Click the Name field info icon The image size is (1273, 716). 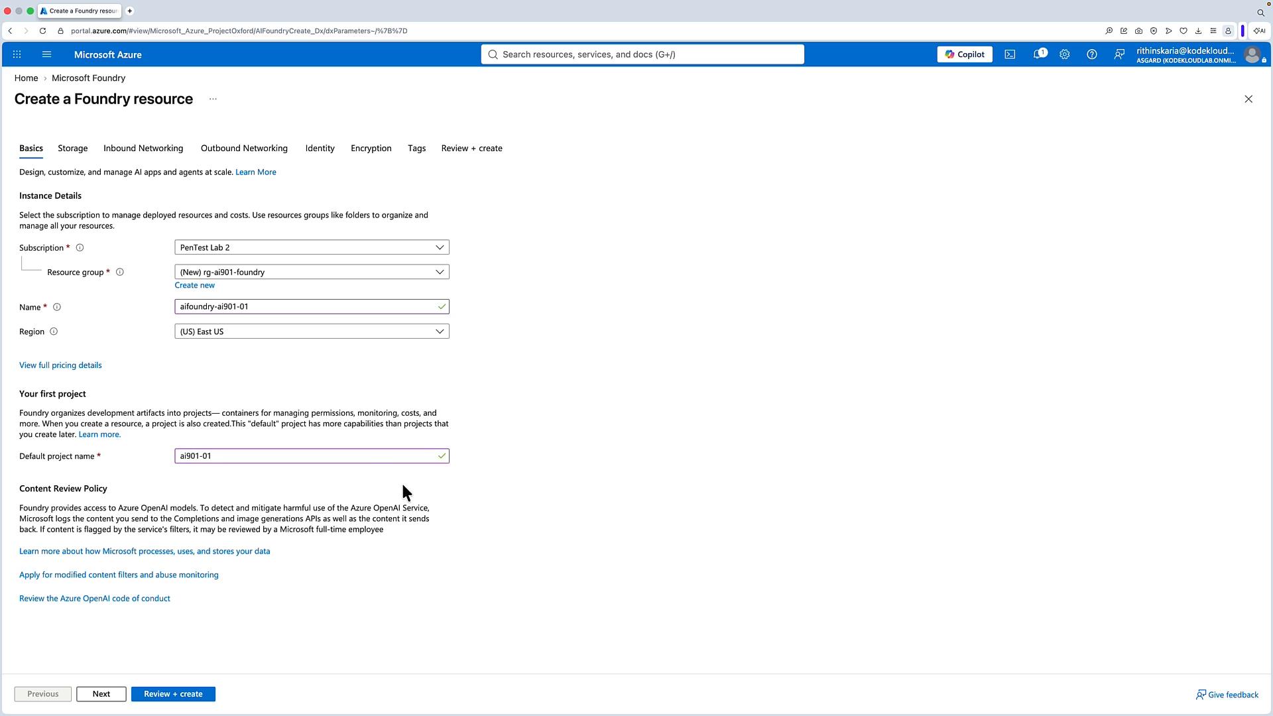[57, 307]
